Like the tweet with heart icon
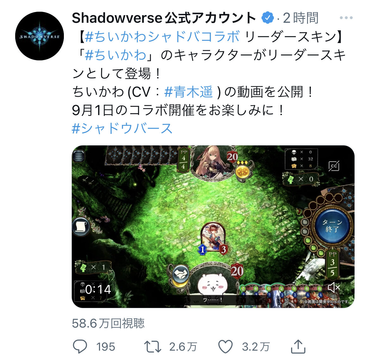 (x=225, y=347)
